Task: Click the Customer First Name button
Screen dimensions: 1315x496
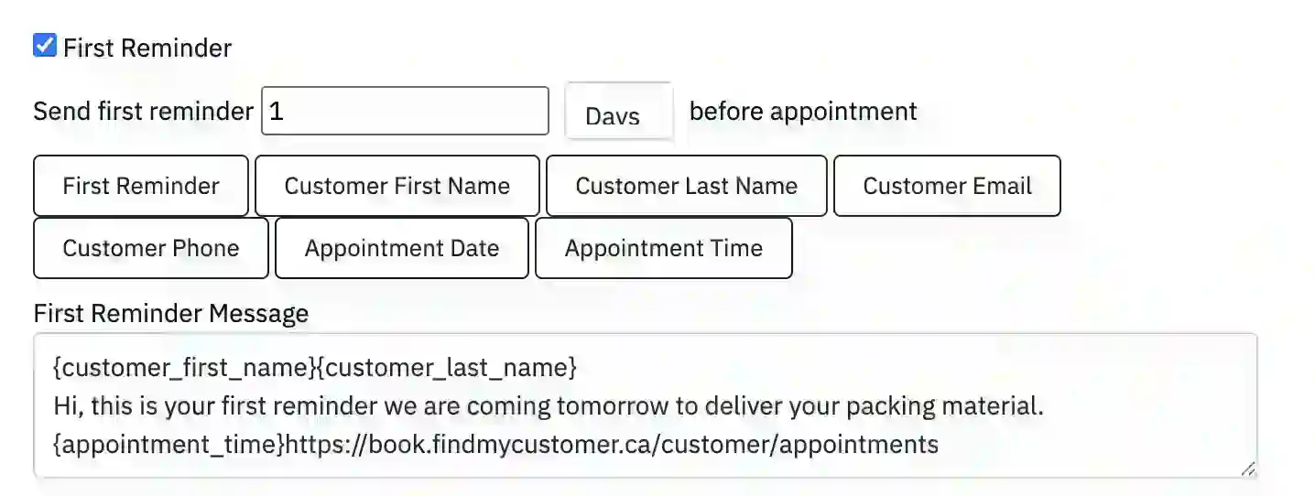Action: pyautogui.click(x=397, y=186)
